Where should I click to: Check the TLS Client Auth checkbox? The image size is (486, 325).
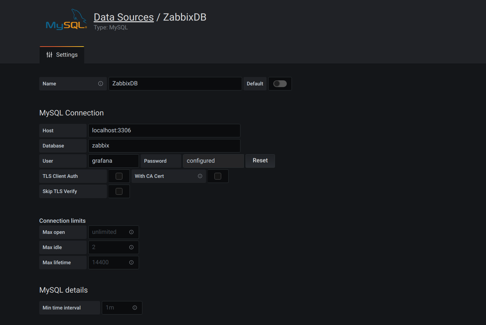coord(119,176)
